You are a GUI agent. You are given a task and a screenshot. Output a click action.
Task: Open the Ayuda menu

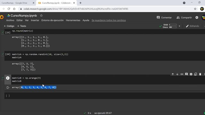pos(86,20)
